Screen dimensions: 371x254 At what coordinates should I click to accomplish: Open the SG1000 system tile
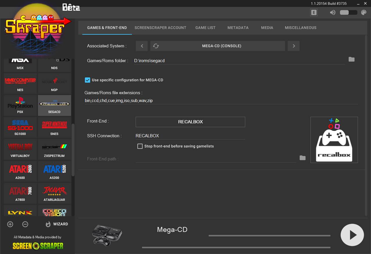(20, 127)
